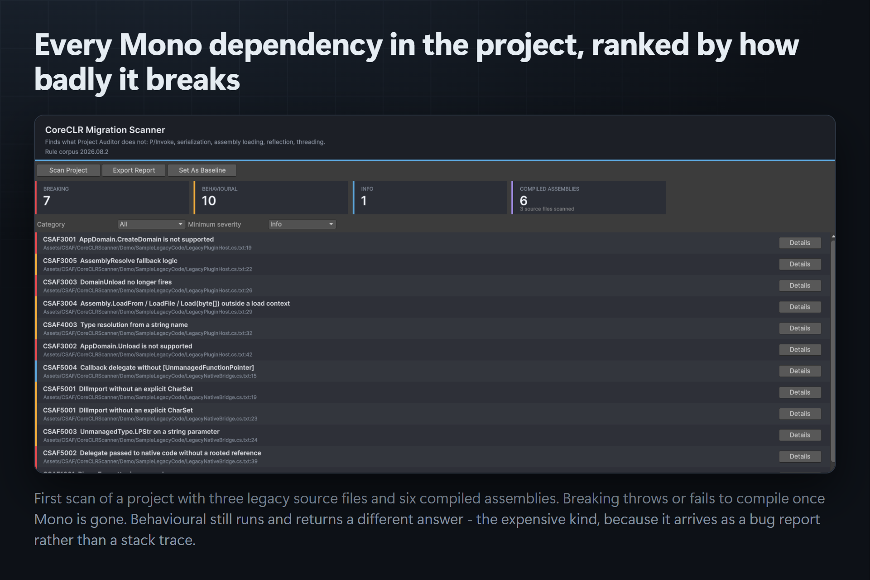Click the scrollbar up arrow

[x=833, y=237]
